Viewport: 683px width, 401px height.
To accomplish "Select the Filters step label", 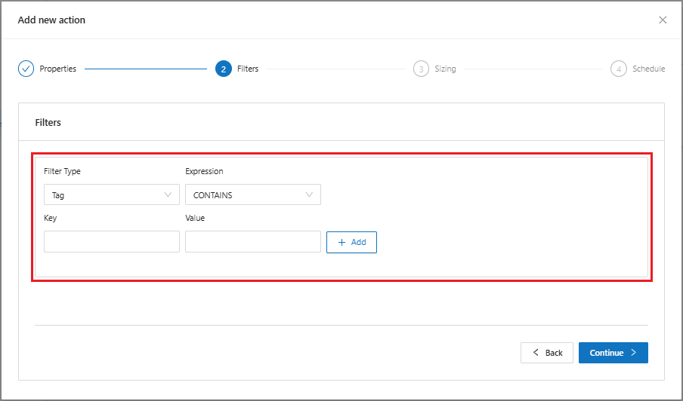I will click(x=248, y=69).
